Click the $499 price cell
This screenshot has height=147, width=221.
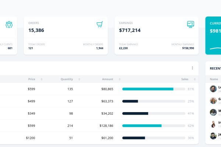coord(31,101)
